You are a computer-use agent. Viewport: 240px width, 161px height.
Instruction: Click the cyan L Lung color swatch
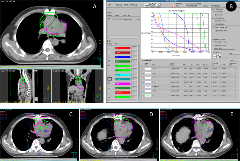[x=123, y=75]
